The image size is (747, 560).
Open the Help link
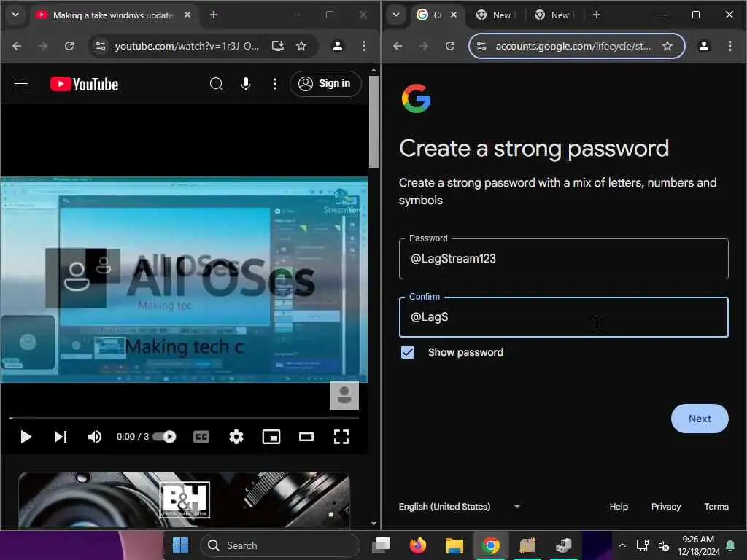619,507
